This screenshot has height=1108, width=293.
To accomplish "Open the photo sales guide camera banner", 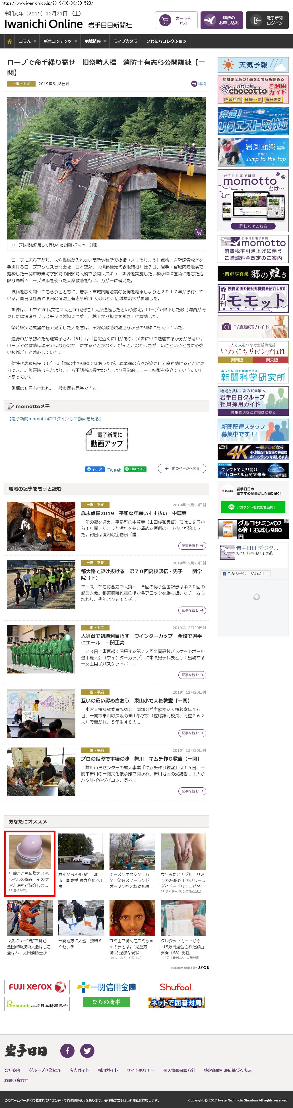I will [x=253, y=327].
